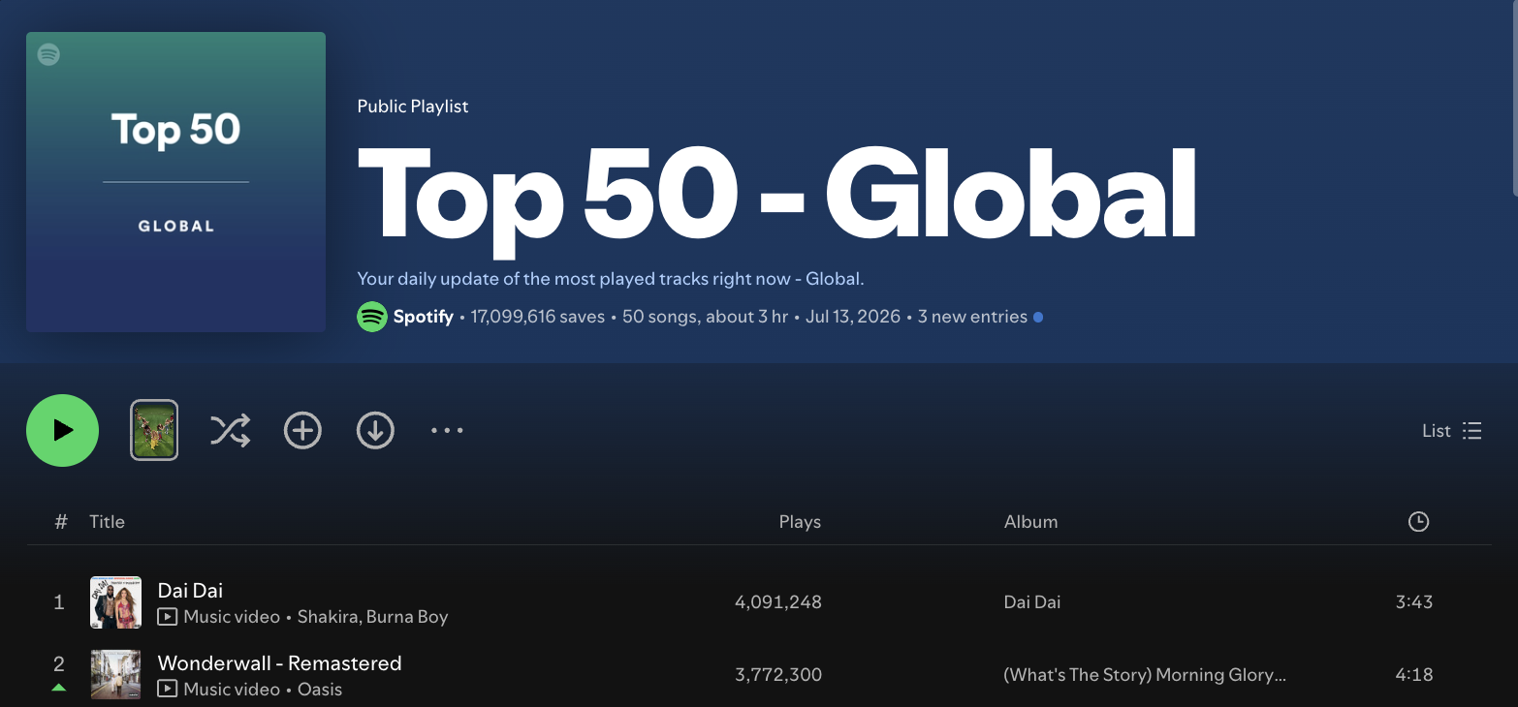Open the Burna Boy artist link

pyautogui.click(x=407, y=617)
